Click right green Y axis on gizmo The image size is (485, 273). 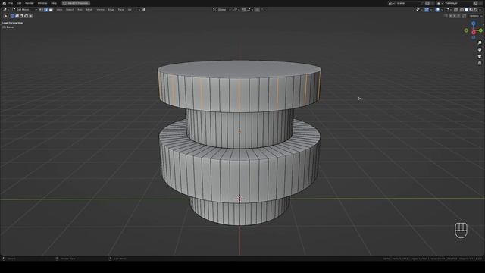click(x=480, y=30)
